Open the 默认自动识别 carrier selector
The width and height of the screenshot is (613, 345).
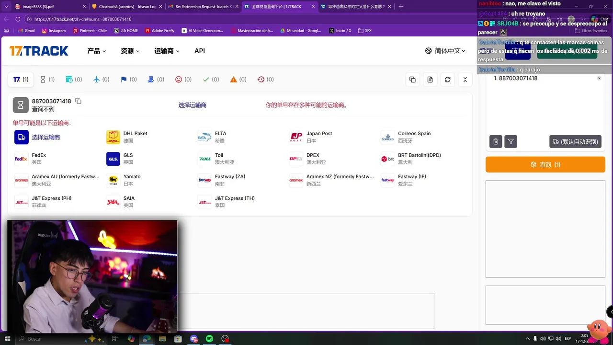576,141
